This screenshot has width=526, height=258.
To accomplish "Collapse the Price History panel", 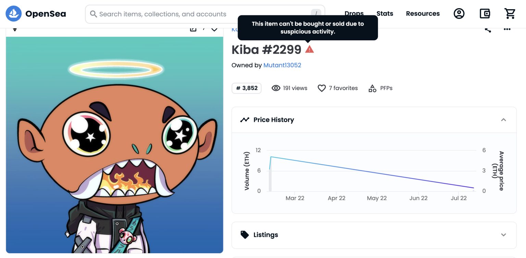I will (503, 120).
